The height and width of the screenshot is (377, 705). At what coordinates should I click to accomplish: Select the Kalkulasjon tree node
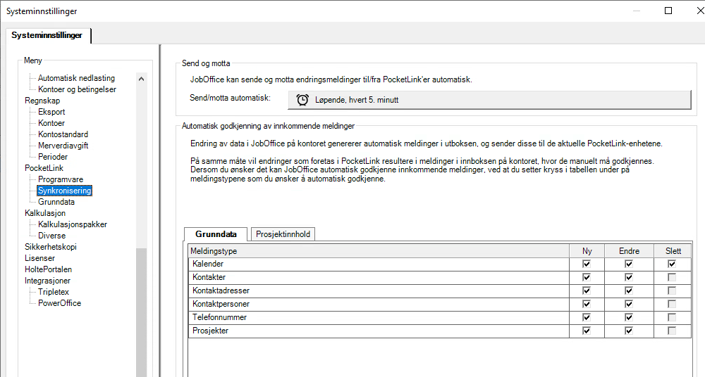pos(45,212)
